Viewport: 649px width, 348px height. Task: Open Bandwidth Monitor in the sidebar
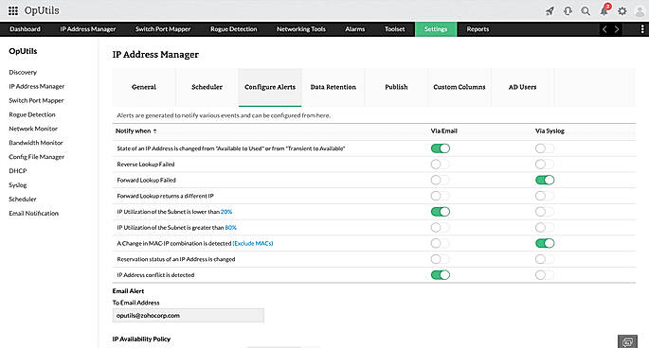(x=36, y=143)
